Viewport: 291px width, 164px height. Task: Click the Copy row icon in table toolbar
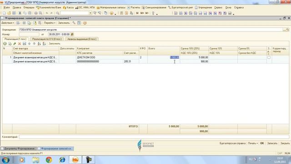click(10, 44)
